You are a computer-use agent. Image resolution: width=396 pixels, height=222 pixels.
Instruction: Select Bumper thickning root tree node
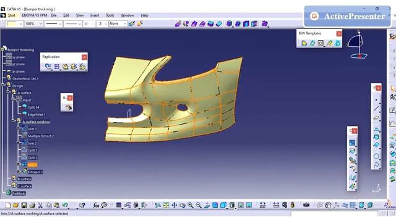click(x=20, y=50)
